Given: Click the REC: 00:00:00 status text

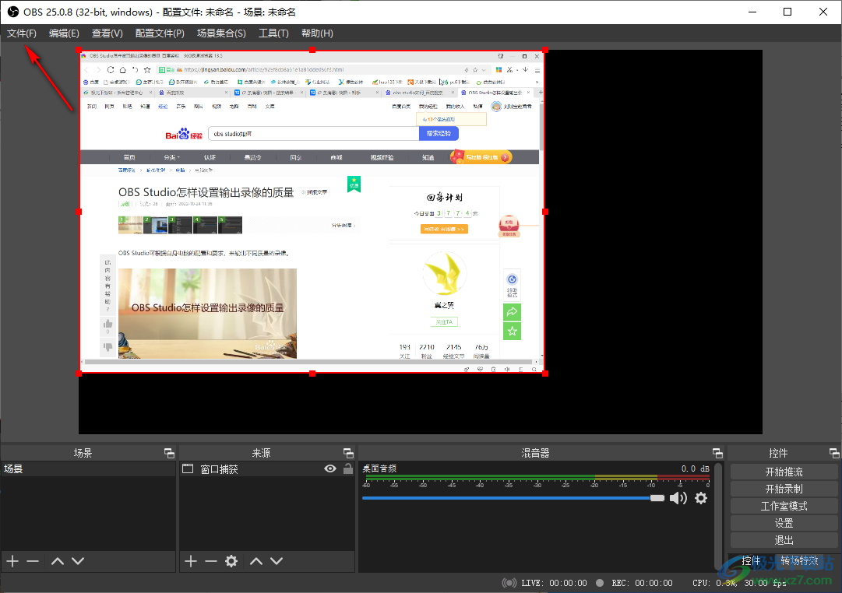Looking at the screenshot, I should click(x=642, y=583).
